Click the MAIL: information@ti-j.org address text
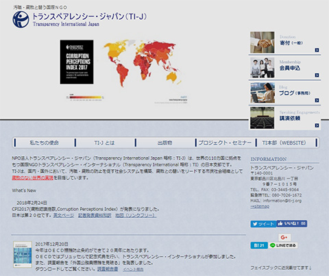Image resolution: width=329 pixels, height=276 pixels. click(276, 201)
